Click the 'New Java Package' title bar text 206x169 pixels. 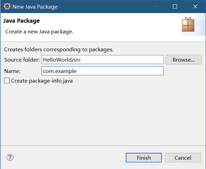pos(35,7)
